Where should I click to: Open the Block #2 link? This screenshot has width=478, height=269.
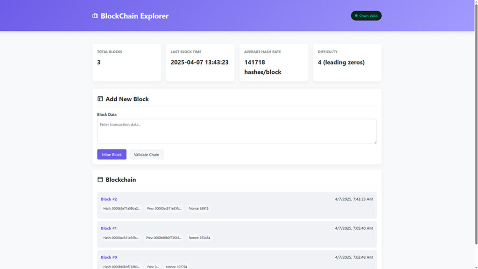109,199
